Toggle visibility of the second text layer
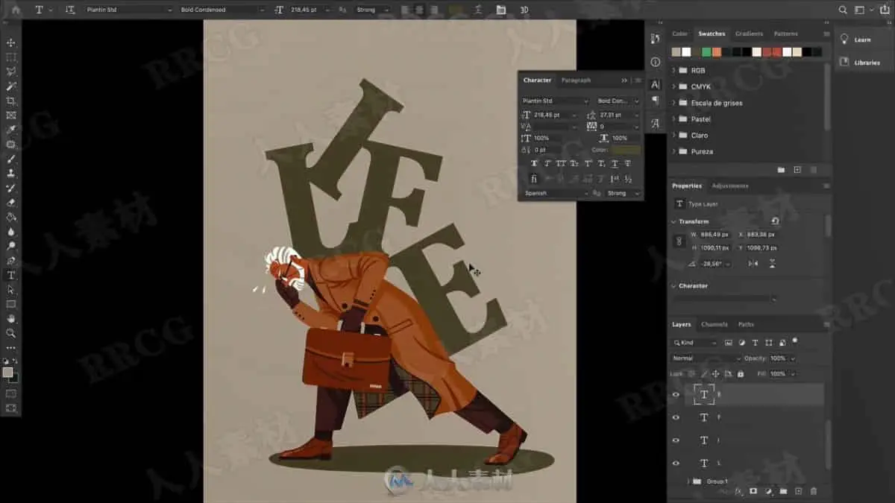This screenshot has width=895, height=503. click(676, 418)
